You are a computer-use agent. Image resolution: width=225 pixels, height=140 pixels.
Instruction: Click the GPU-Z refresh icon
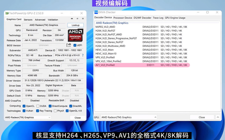[77, 18]
